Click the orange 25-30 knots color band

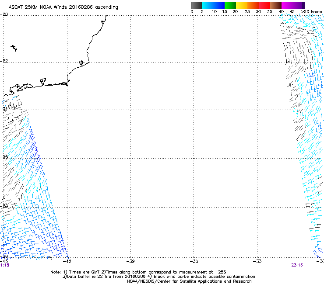253,5
